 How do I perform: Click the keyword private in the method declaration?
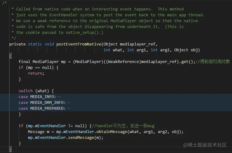click(x=17, y=44)
